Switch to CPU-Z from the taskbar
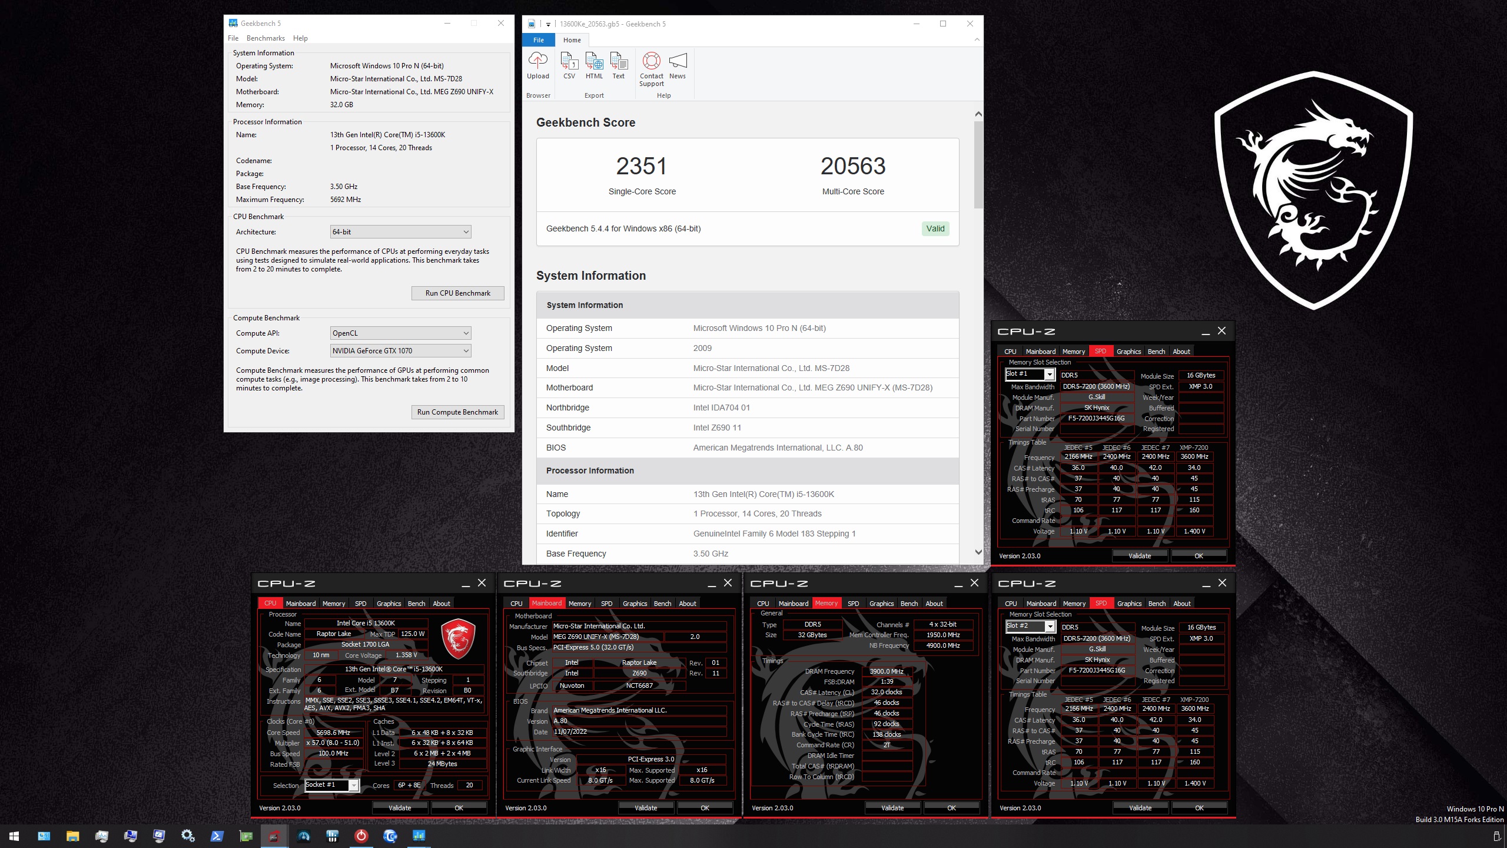Viewport: 1507px width, 848px height. tap(274, 836)
